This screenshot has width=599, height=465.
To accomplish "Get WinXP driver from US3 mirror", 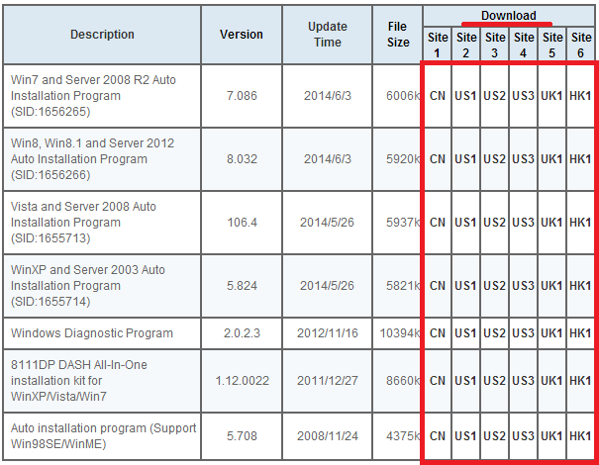I will 523,286.
